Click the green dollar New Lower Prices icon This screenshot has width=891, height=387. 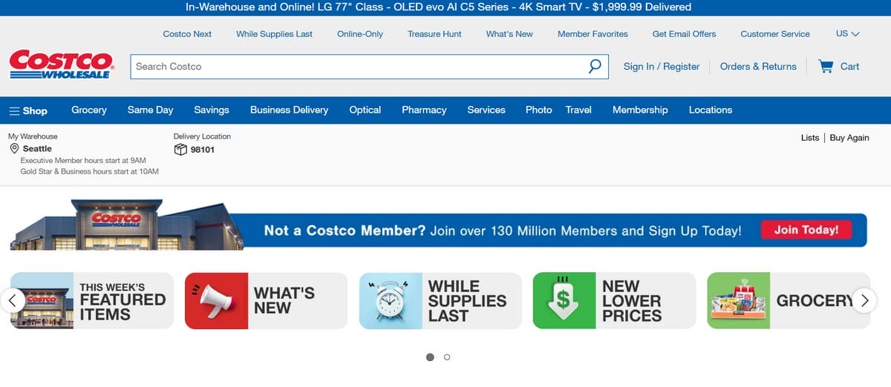tap(564, 301)
